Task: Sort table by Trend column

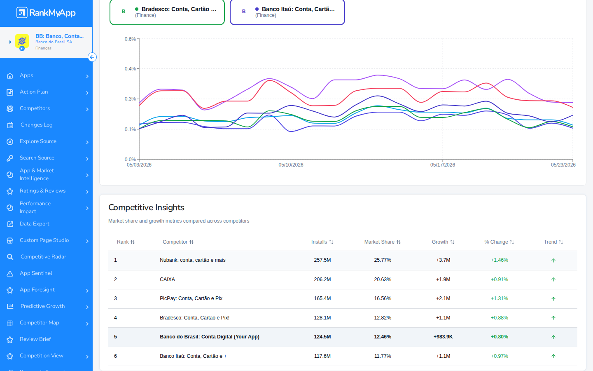Action: 553,242
